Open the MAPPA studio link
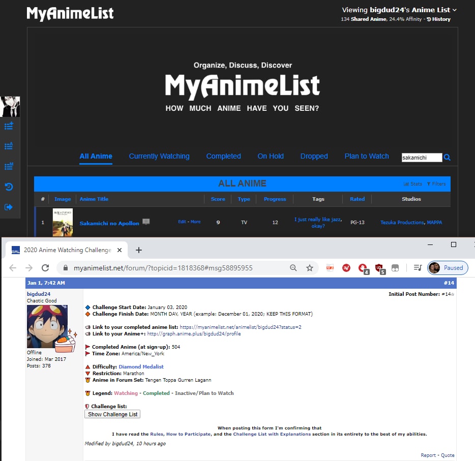475x461 pixels. tap(434, 223)
